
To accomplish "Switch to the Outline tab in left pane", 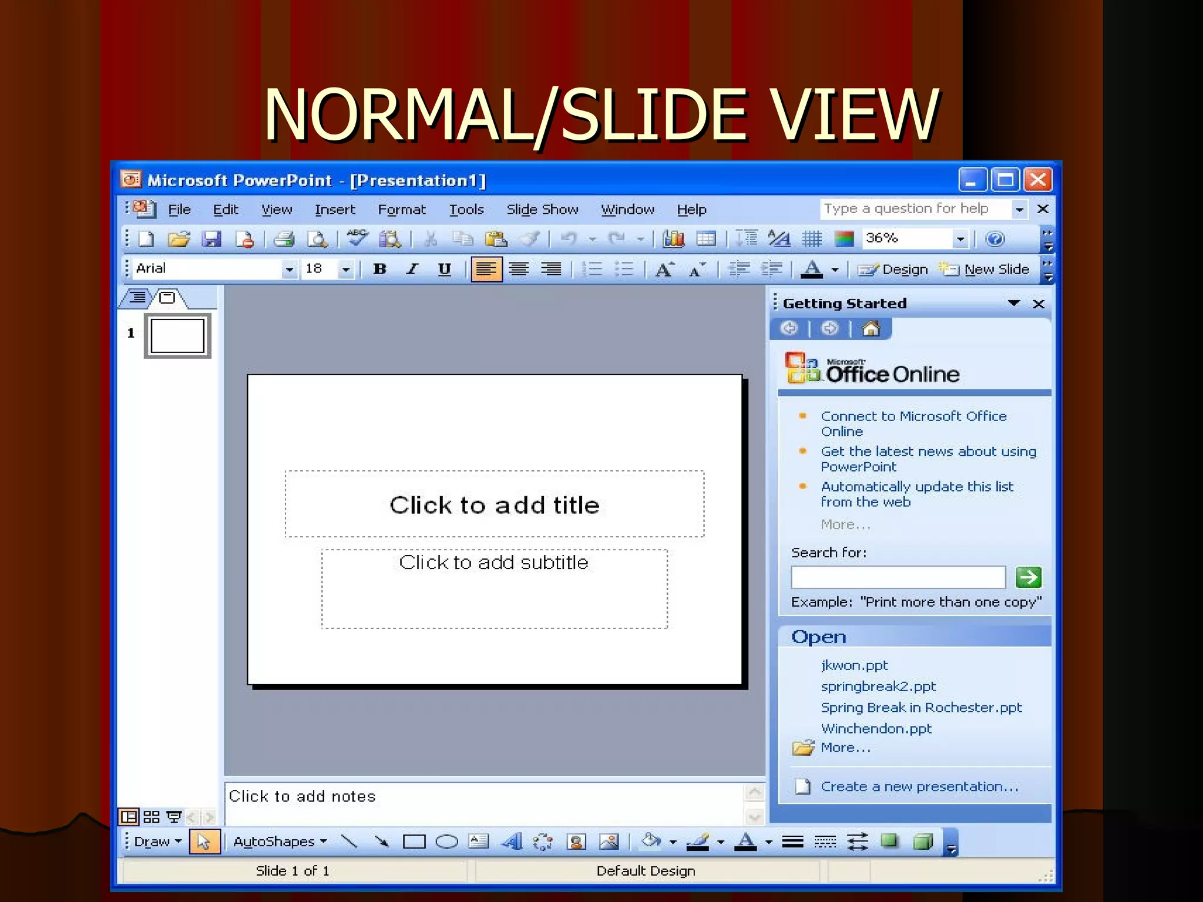I will (x=137, y=297).
